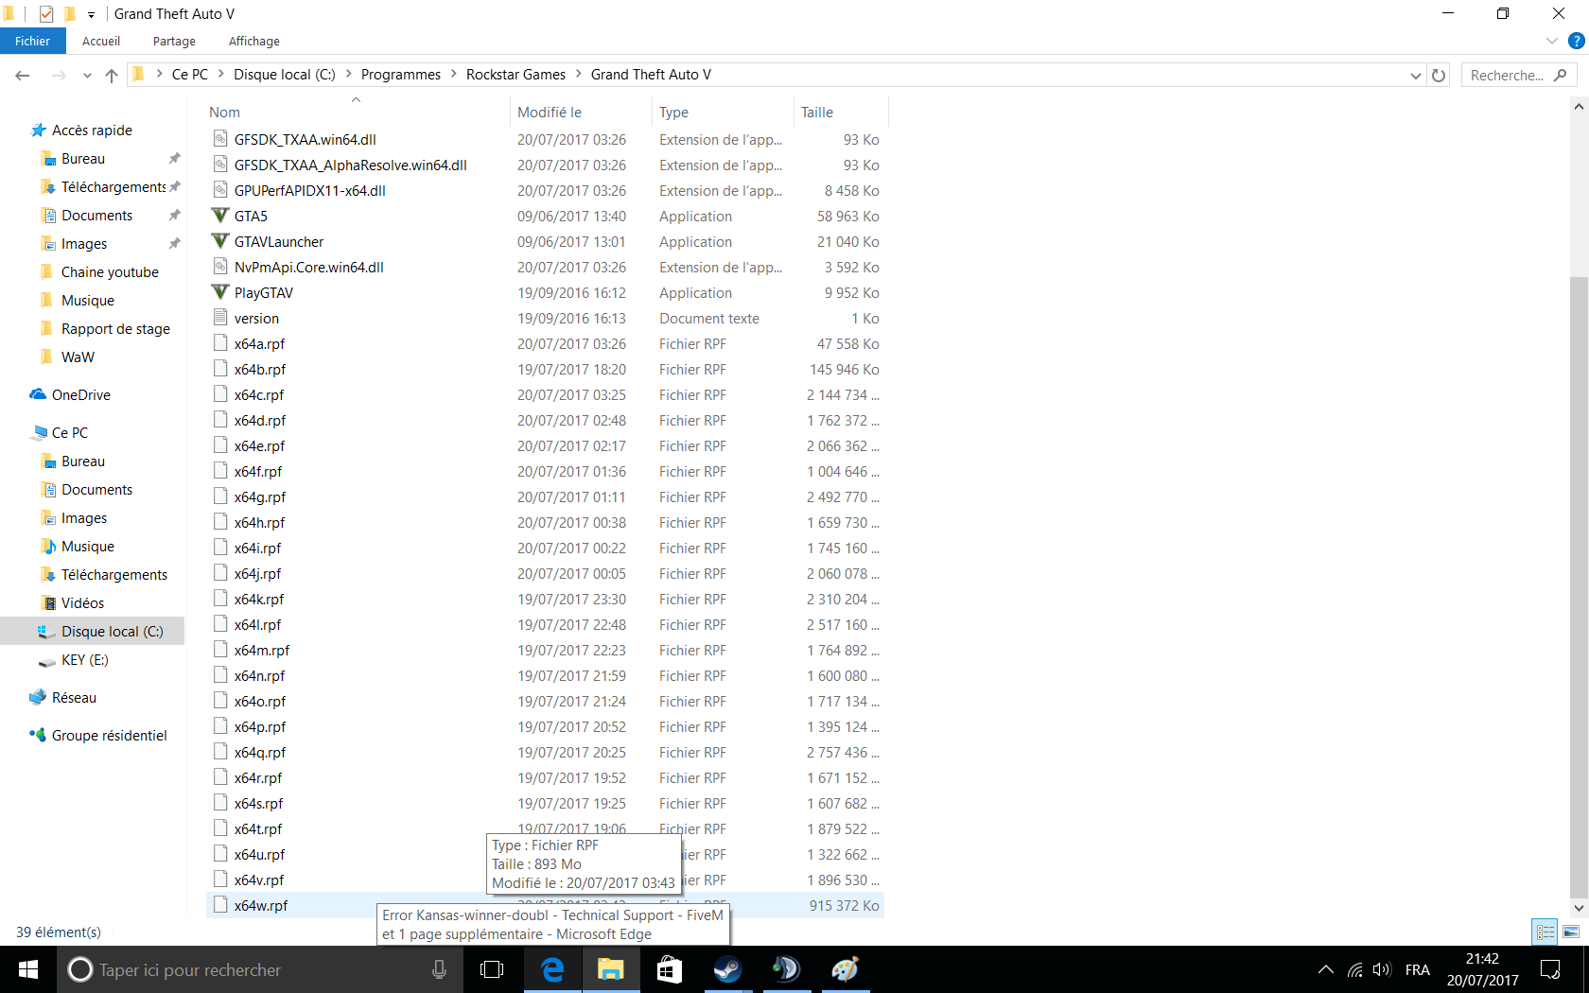Image resolution: width=1589 pixels, height=993 pixels.
Task: Click the GTAVLauncher application icon
Action: (220, 241)
